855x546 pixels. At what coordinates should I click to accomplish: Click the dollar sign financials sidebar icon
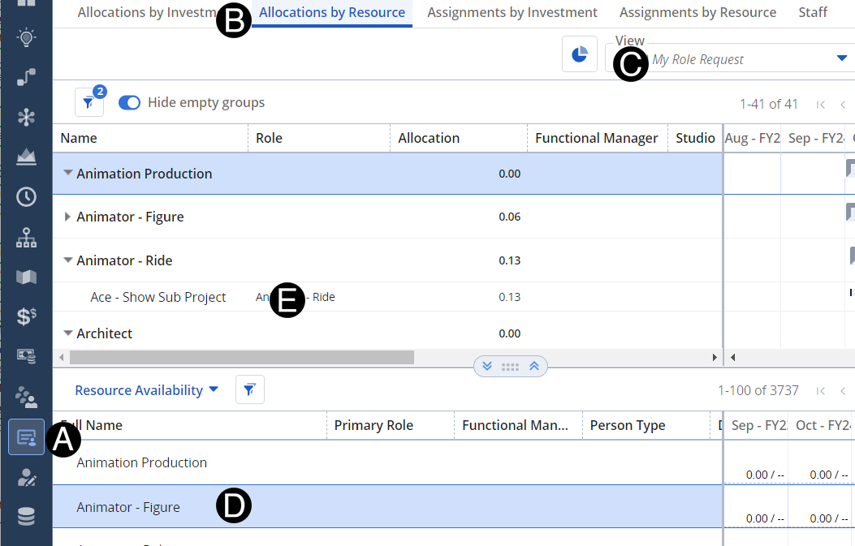click(26, 316)
